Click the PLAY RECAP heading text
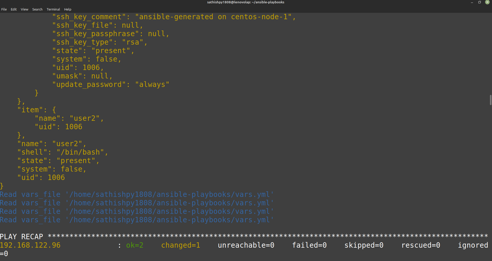This screenshot has height=261, width=492. point(22,236)
